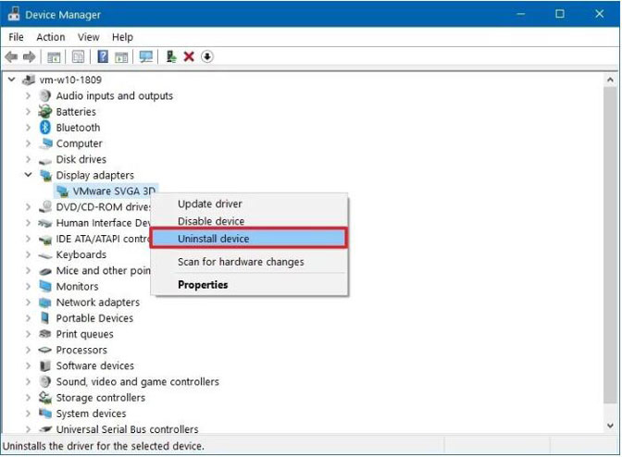This screenshot has width=622, height=457.
Task: Click the Properties toolbar icon
Action: click(x=78, y=57)
